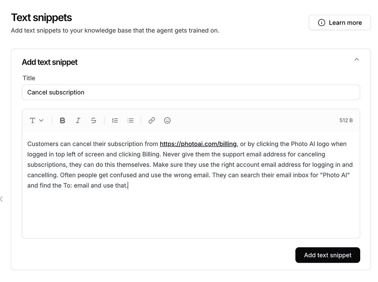Click the insert link icon

click(152, 120)
